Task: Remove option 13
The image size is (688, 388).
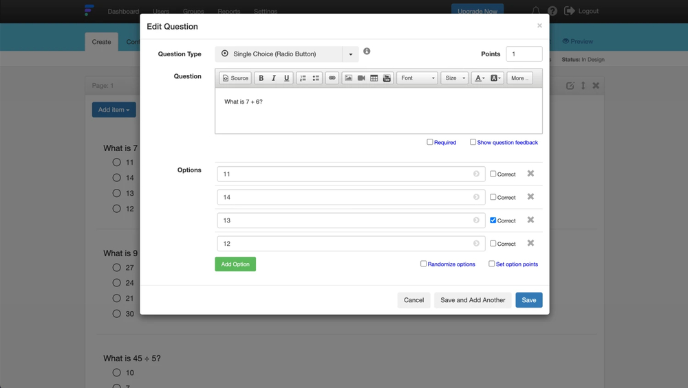Action: (x=530, y=220)
